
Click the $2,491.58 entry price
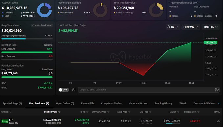point(104,121)
